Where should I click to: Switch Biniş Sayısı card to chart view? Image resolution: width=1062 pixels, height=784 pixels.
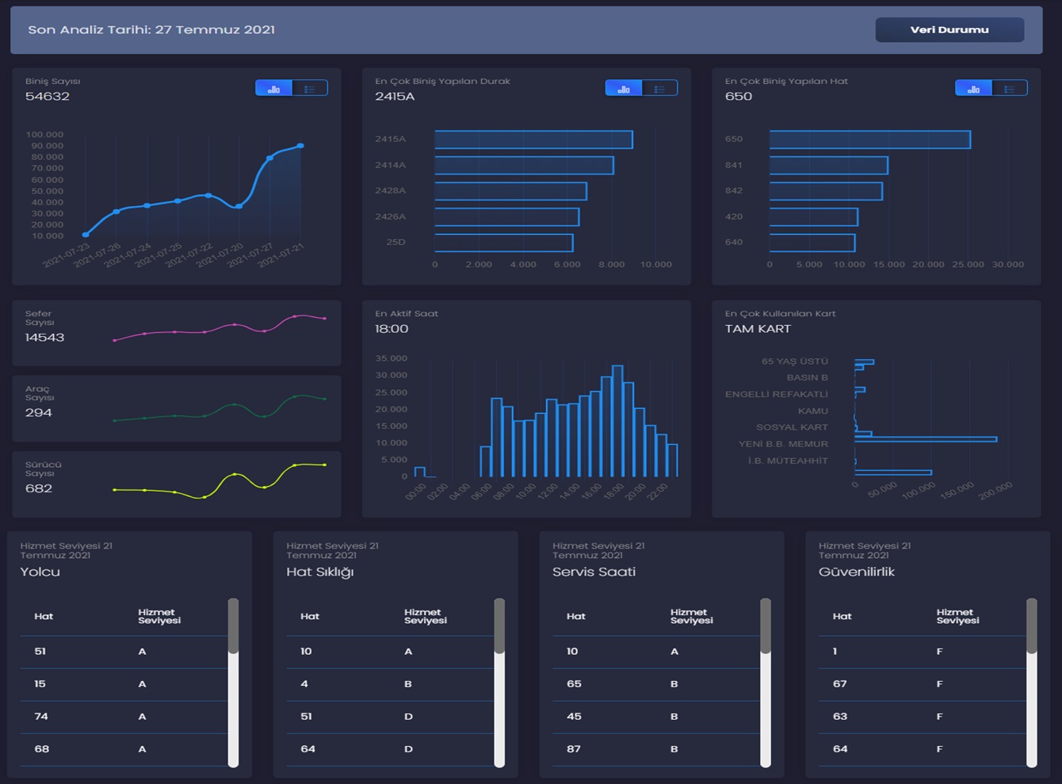pos(273,89)
